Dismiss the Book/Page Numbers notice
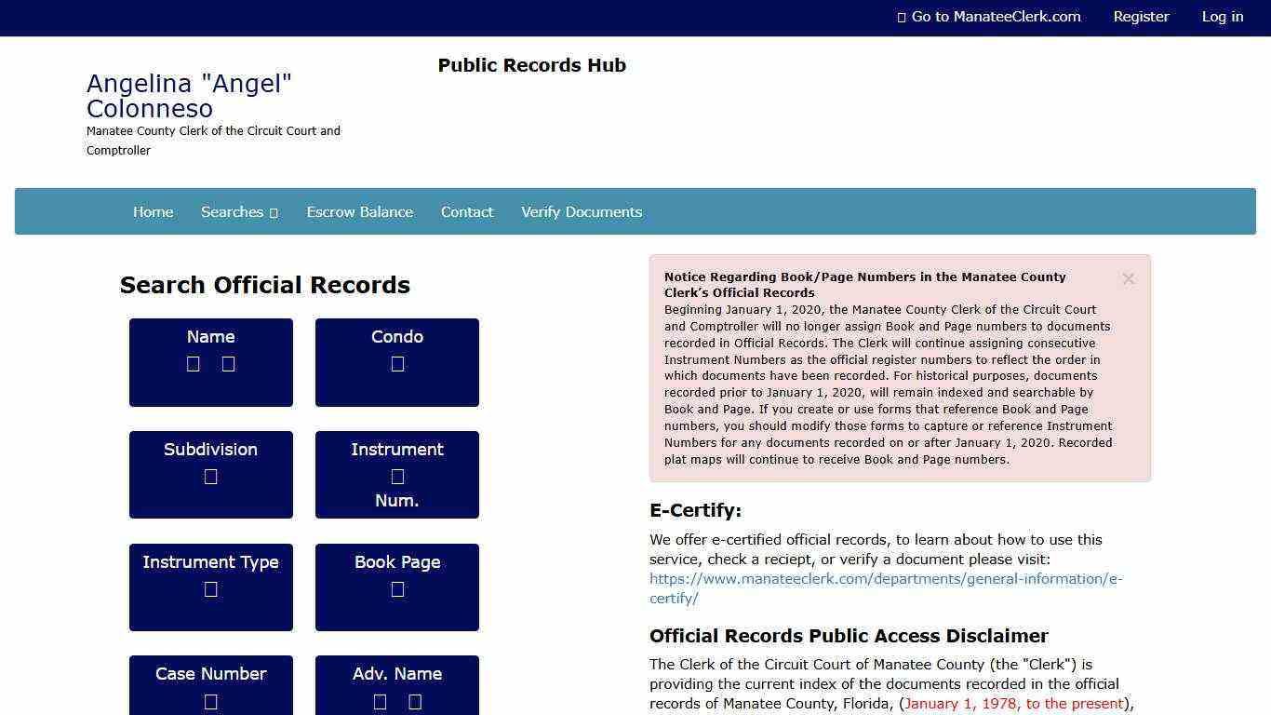Viewport: 1271px width, 715px height. pyautogui.click(x=1128, y=278)
